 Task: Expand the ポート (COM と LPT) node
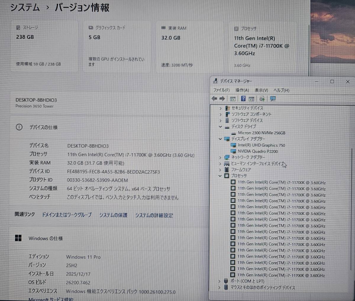point(219,281)
